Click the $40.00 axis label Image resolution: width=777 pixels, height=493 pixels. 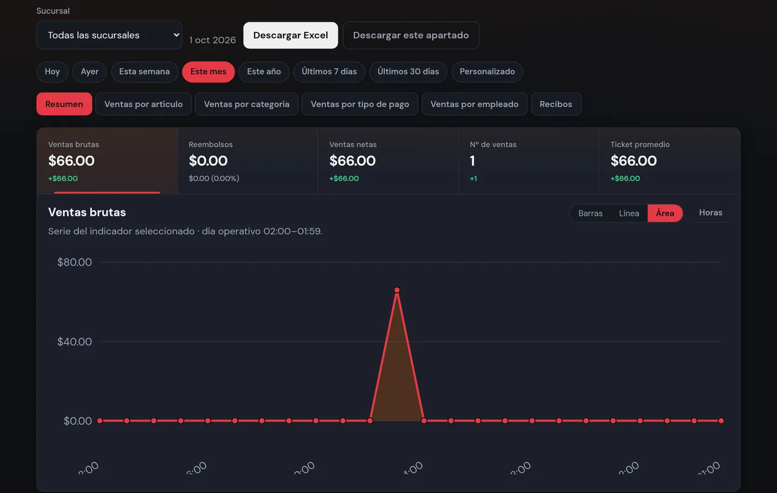point(74,342)
